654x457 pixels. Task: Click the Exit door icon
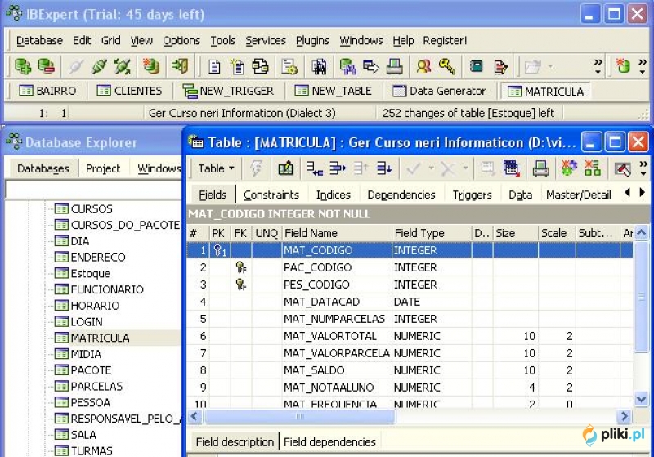tap(180, 66)
